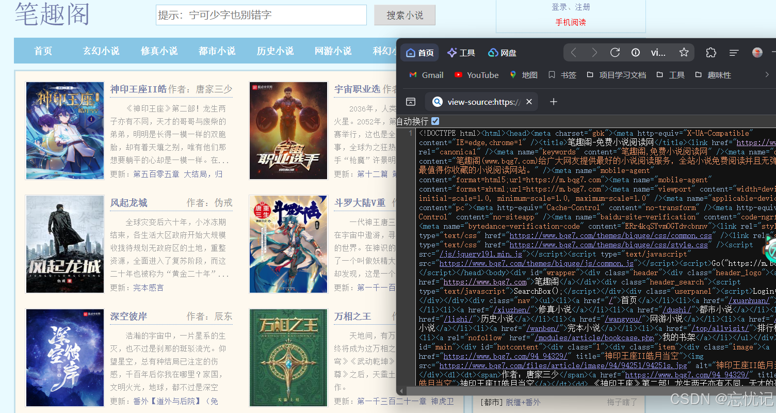The height and width of the screenshot is (413, 776).
Task: Open the Gmail bookmark
Action: (x=426, y=75)
